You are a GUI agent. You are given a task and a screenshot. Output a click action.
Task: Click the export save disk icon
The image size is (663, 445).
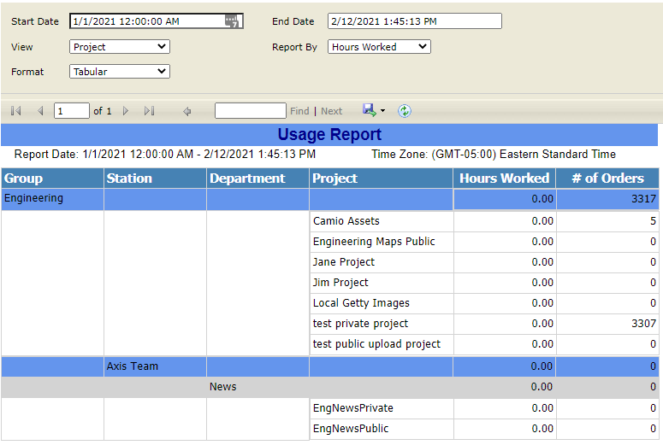coord(369,110)
